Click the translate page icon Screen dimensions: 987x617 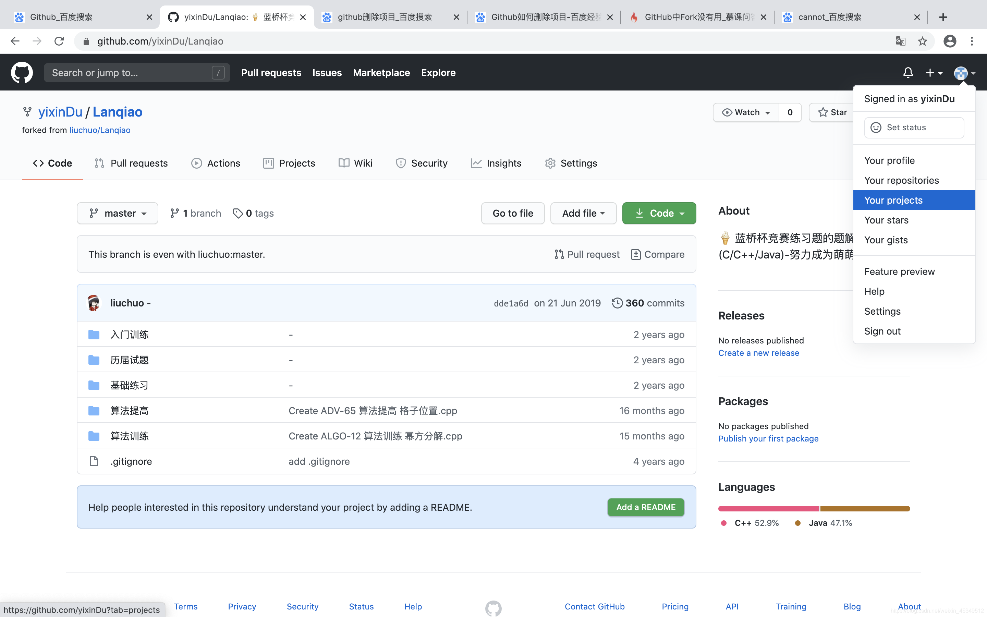click(901, 41)
